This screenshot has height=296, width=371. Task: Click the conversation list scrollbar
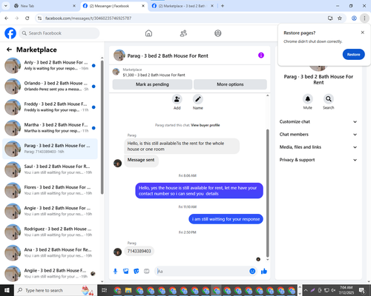click(102, 127)
